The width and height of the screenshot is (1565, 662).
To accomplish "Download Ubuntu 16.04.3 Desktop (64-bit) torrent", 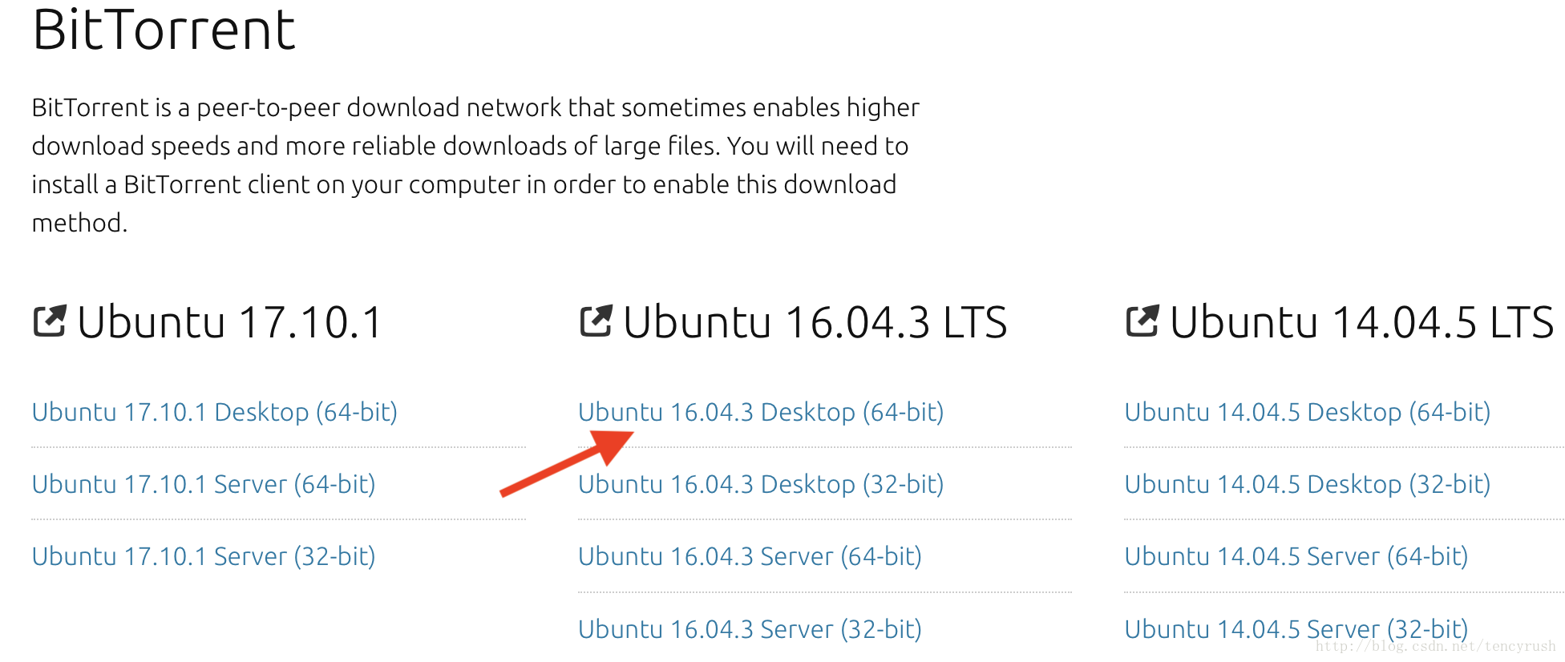I will point(761,412).
